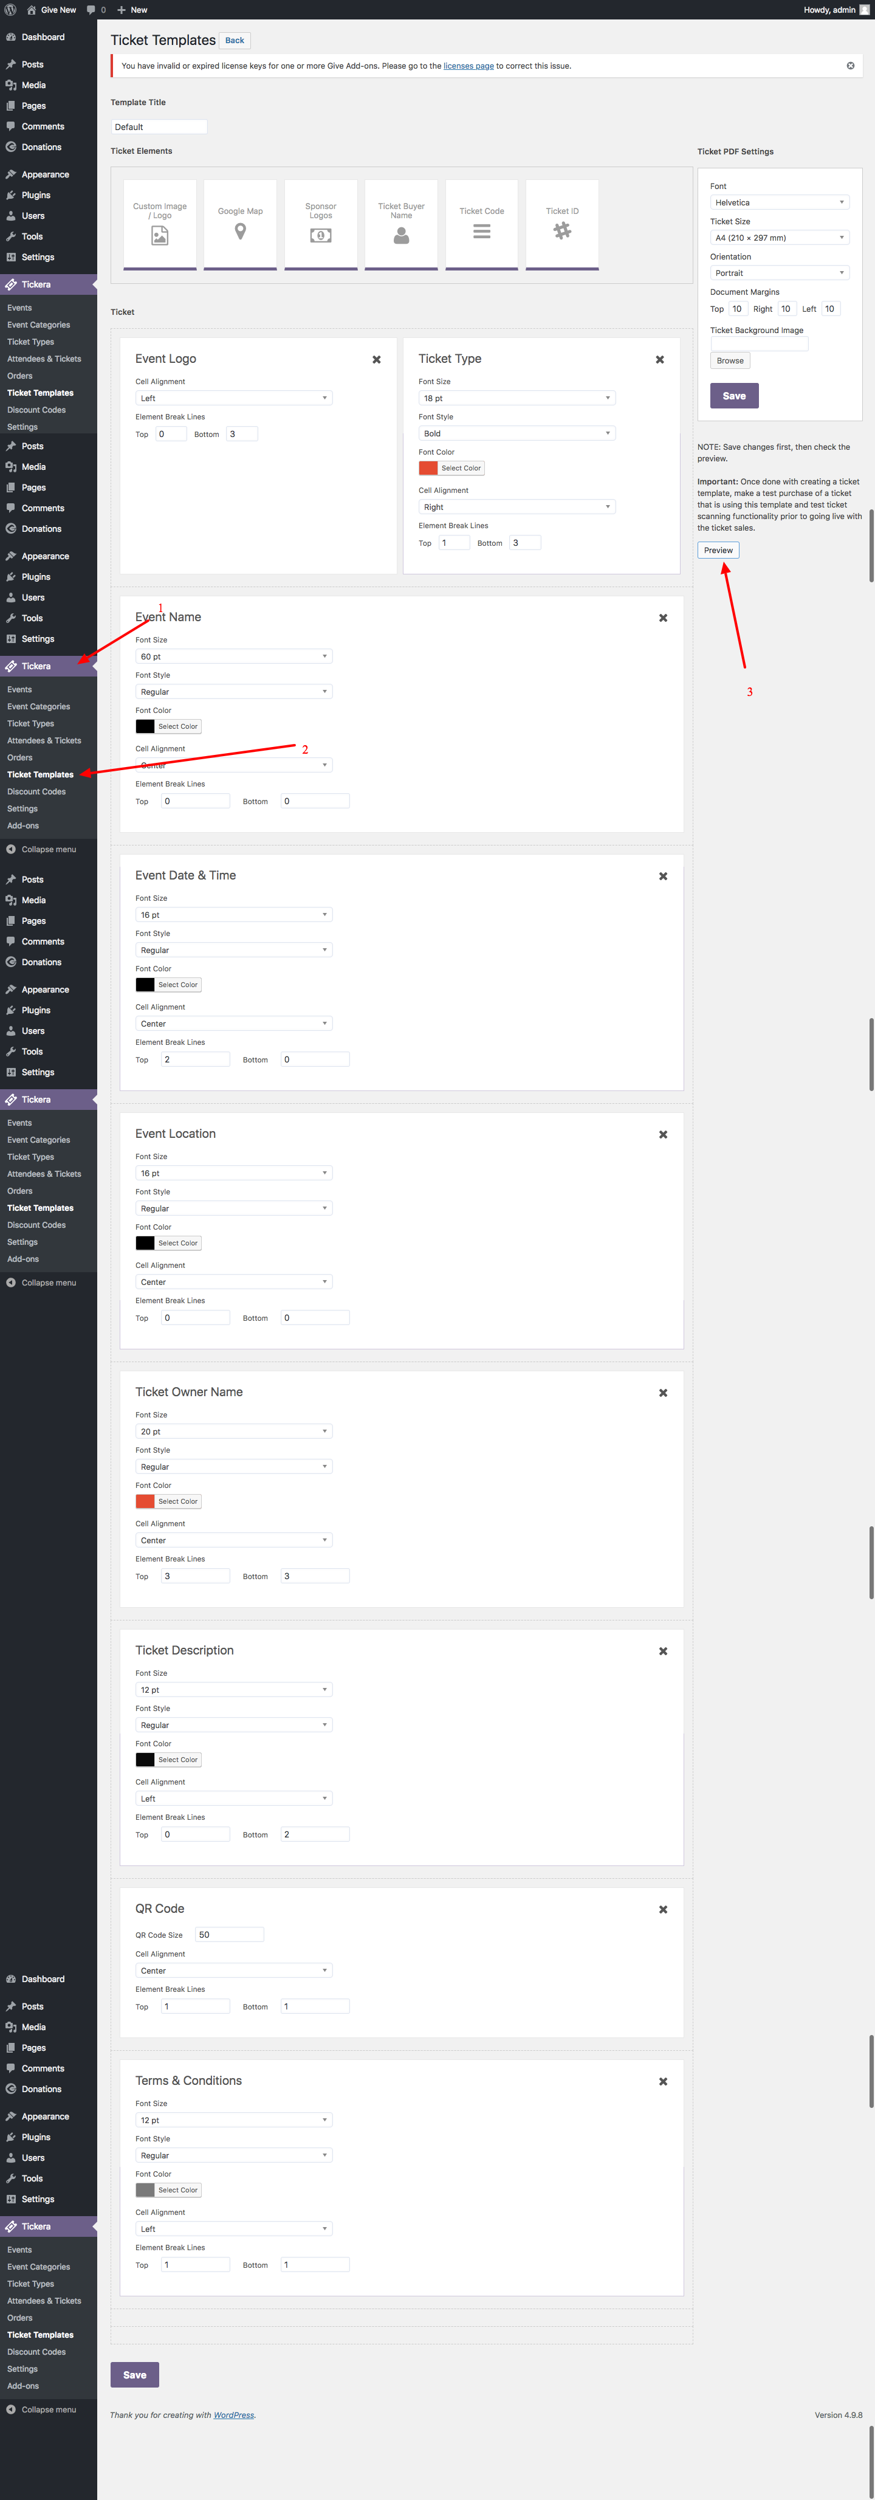Dismiss the expired license keys notice
Screen dimensions: 875x2500
pos(851,66)
